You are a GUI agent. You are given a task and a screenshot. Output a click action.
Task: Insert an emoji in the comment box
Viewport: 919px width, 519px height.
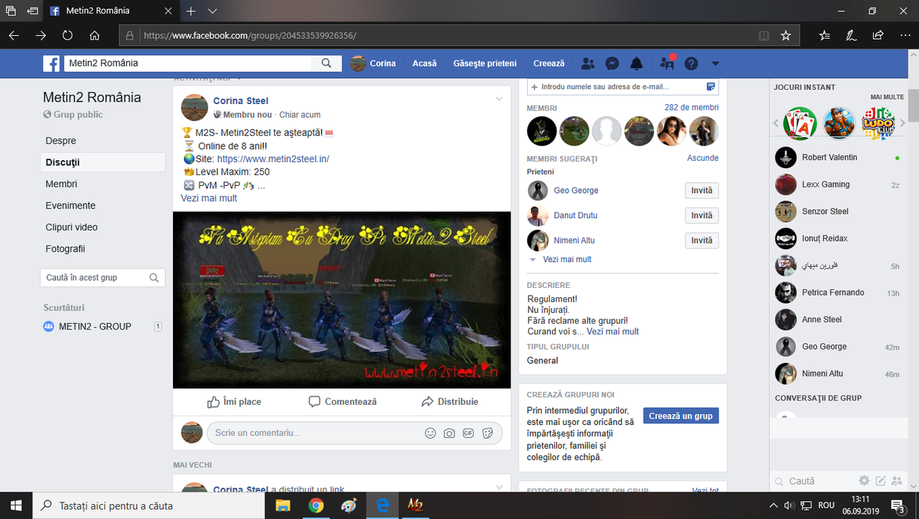pyautogui.click(x=431, y=433)
